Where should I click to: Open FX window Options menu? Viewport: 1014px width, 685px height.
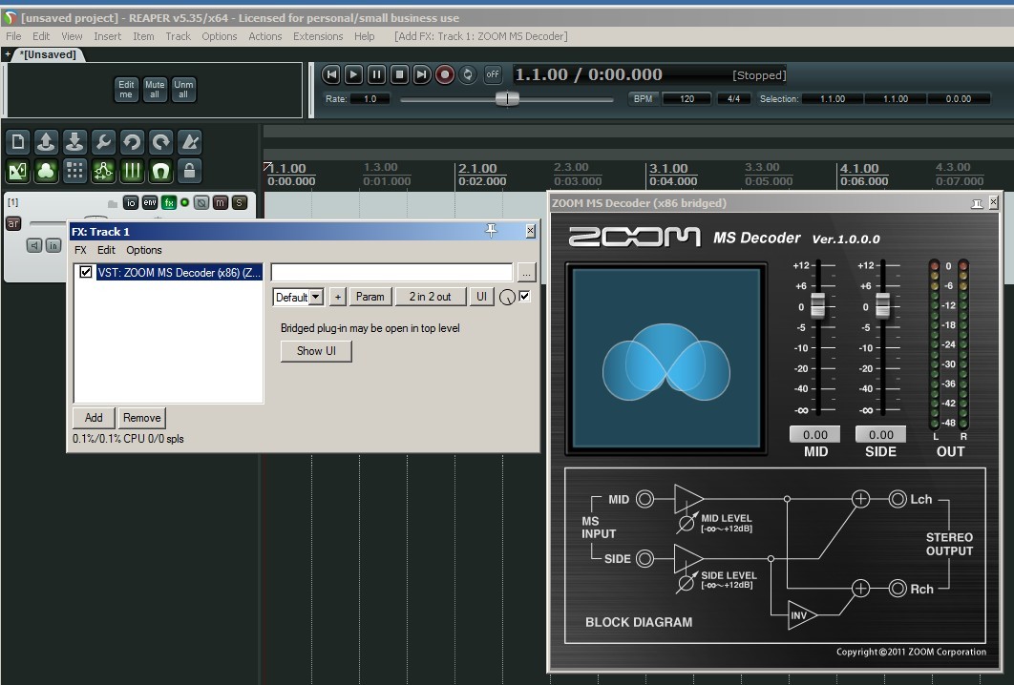pos(144,250)
